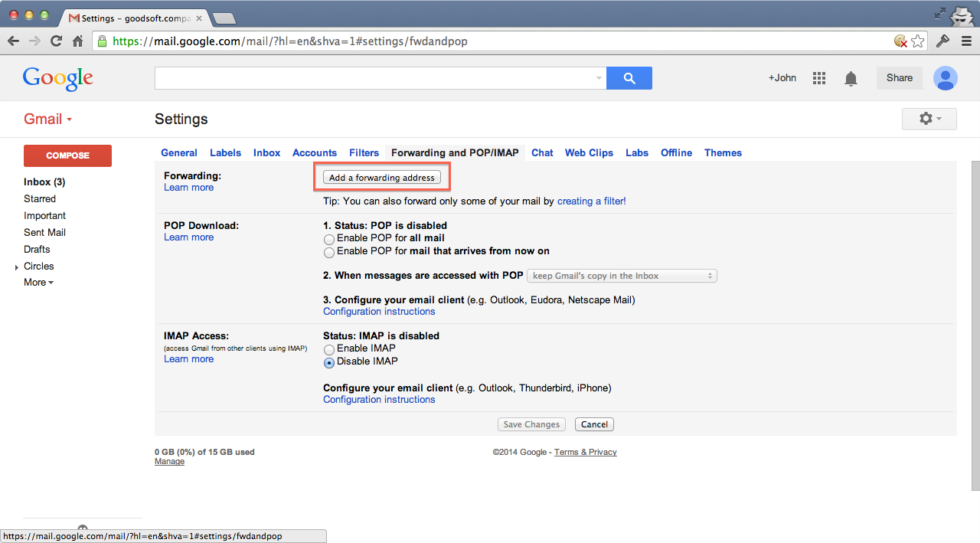Image resolution: width=980 pixels, height=543 pixels.
Task: Expand the Circles triangle in sidebar
Action: (17, 267)
